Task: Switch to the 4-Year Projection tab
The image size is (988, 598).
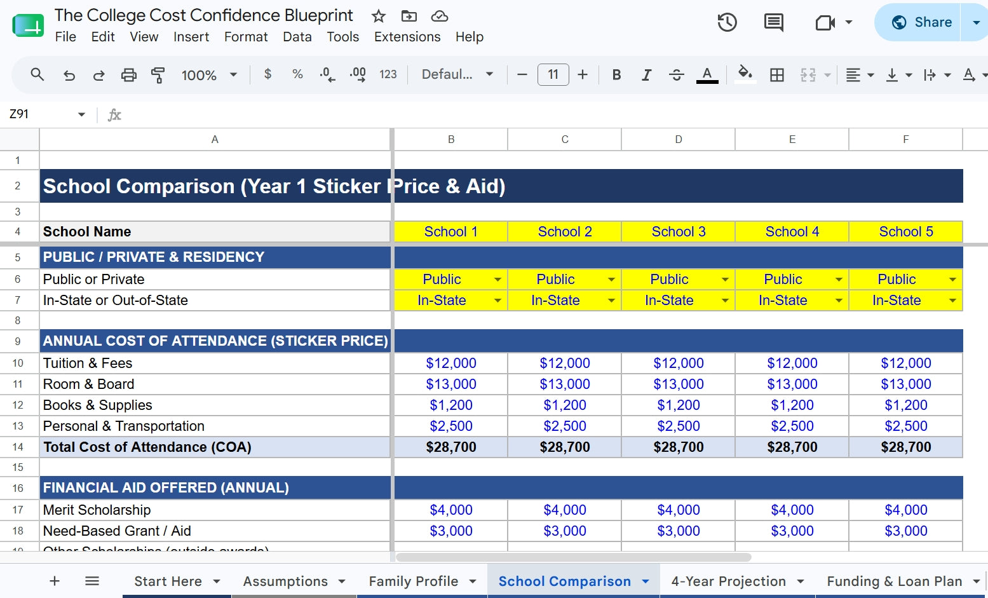Action: click(728, 581)
